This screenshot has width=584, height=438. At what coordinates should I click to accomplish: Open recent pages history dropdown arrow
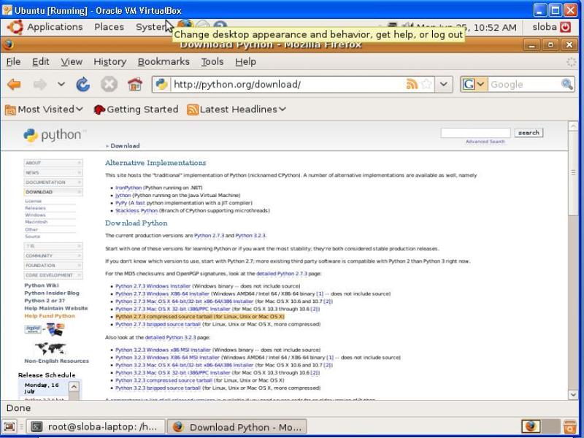point(61,85)
